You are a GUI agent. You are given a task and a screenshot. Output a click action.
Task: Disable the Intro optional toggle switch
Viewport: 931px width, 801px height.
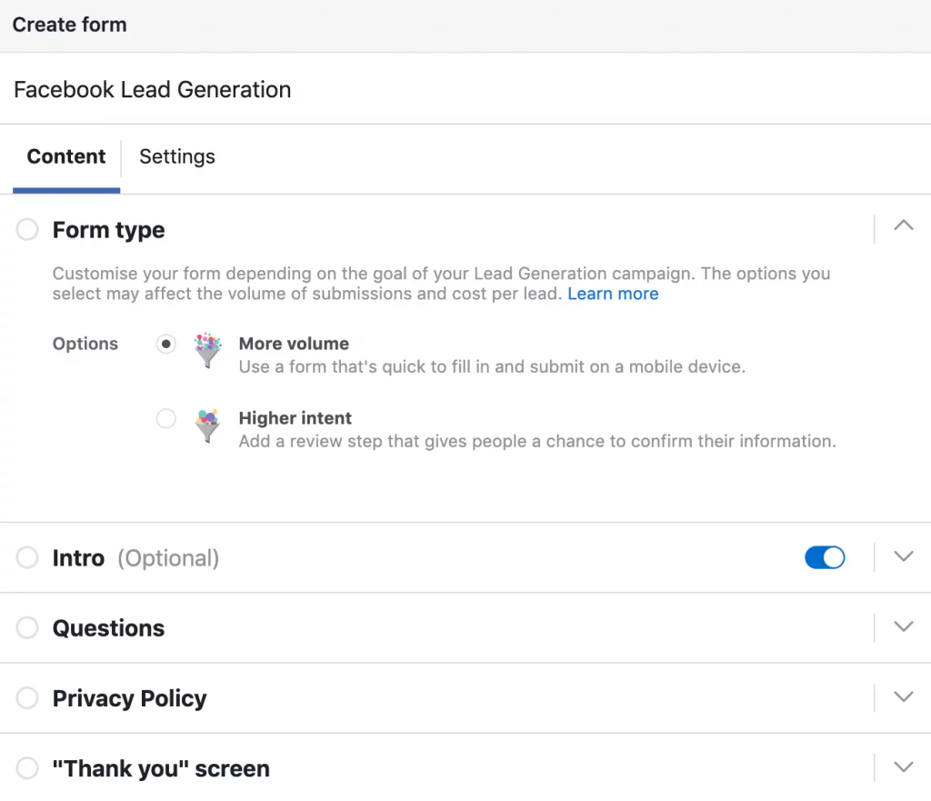(825, 557)
